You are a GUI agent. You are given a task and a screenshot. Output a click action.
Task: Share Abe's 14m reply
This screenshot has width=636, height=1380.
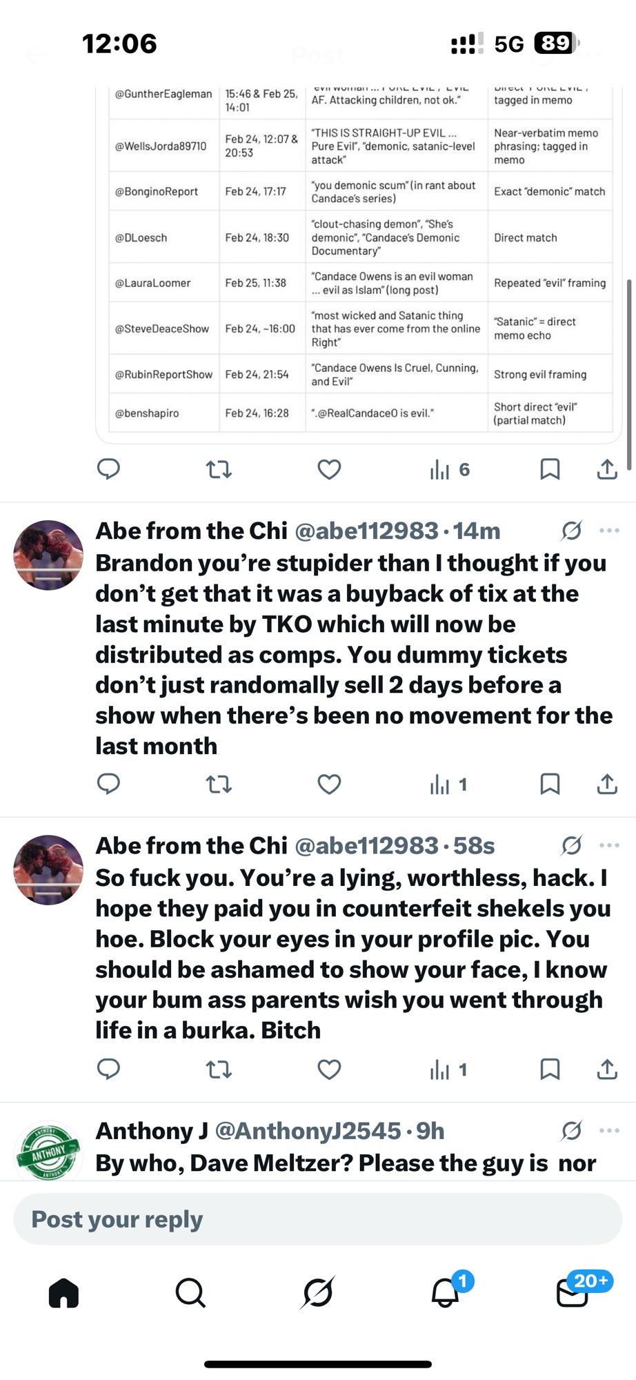(x=607, y=785)
